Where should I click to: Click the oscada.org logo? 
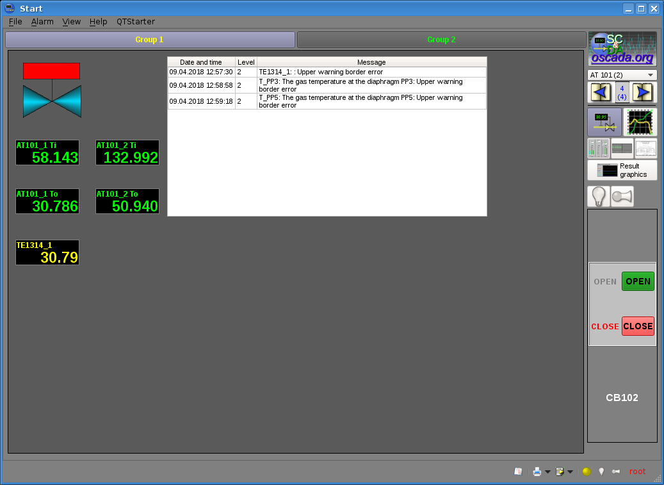pyautogui.click(x=622, y=49)
